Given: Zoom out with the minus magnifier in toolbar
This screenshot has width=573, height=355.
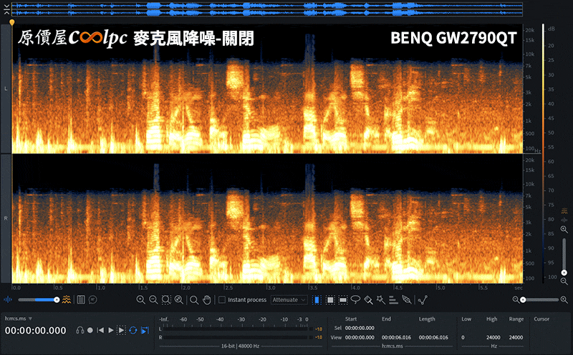Looking at the screenshot, I should pos(153,299).
